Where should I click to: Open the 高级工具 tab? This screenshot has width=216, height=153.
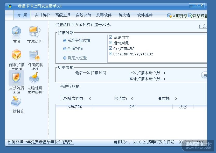(63, 15)
